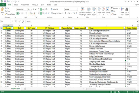Apply percent style
This screenshot has width=139, height=93.
(69, 13)
